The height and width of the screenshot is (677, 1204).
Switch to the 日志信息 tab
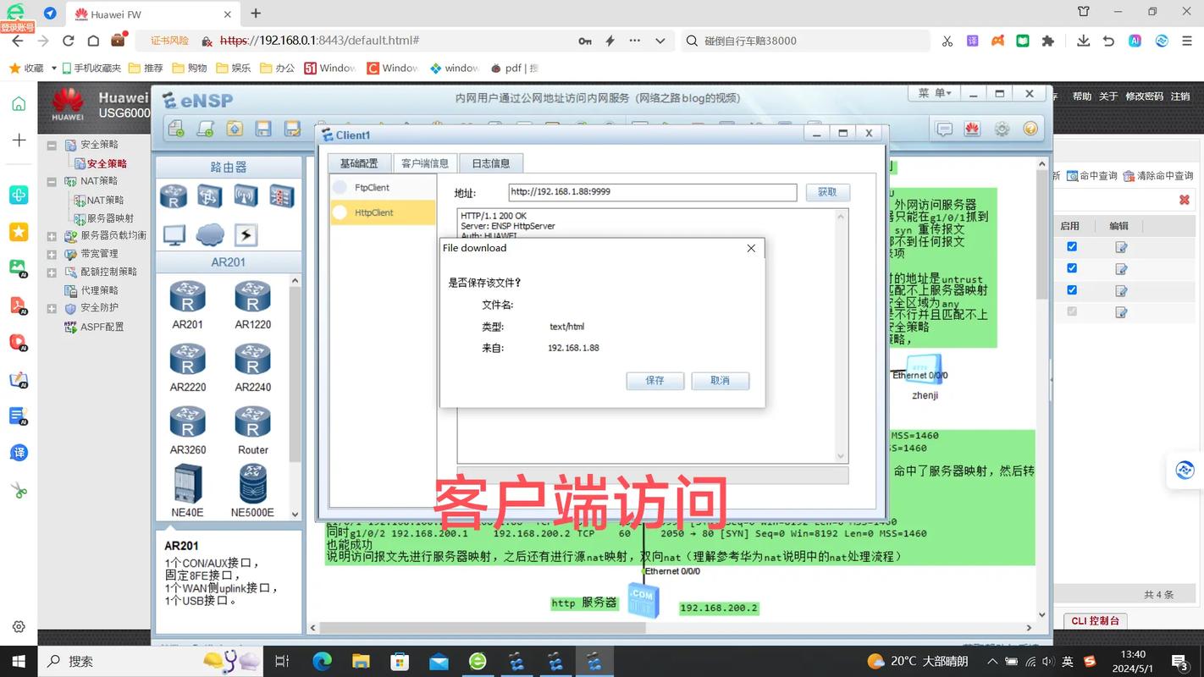pos(490,162)
